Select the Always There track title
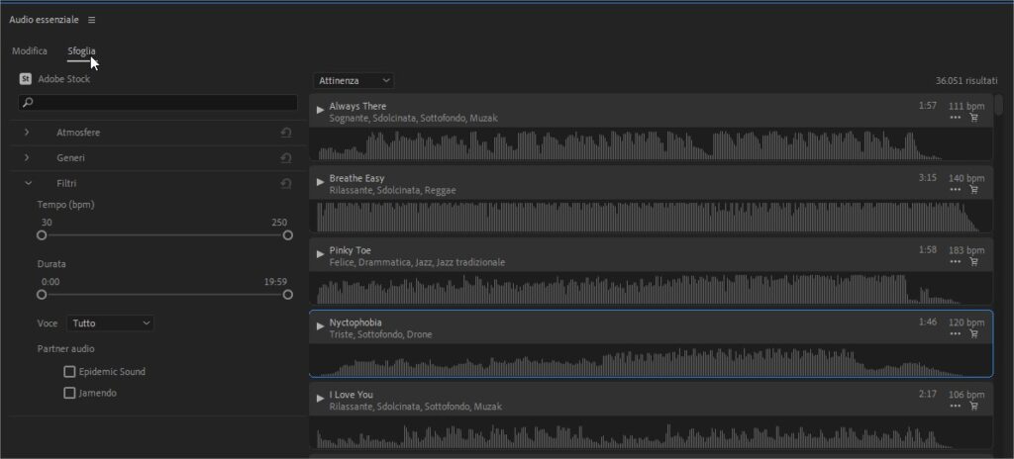Viewport: 1014px width, 459px height. coord(357,106)
